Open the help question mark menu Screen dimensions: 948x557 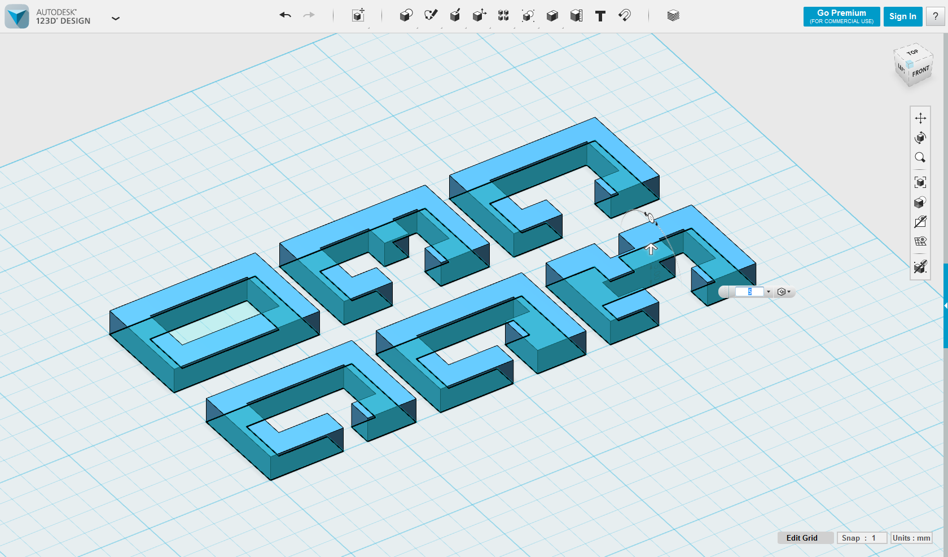(x=935, y=16)
